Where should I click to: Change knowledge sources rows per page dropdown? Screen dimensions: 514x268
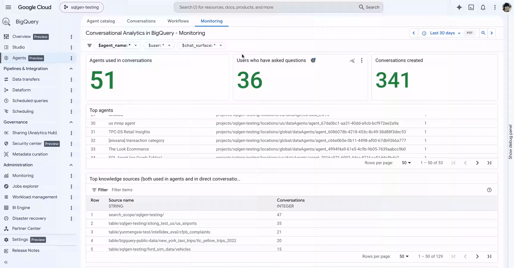404,256
